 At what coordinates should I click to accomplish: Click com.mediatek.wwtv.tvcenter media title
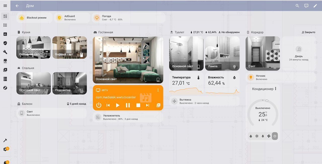tap(116, 97)
